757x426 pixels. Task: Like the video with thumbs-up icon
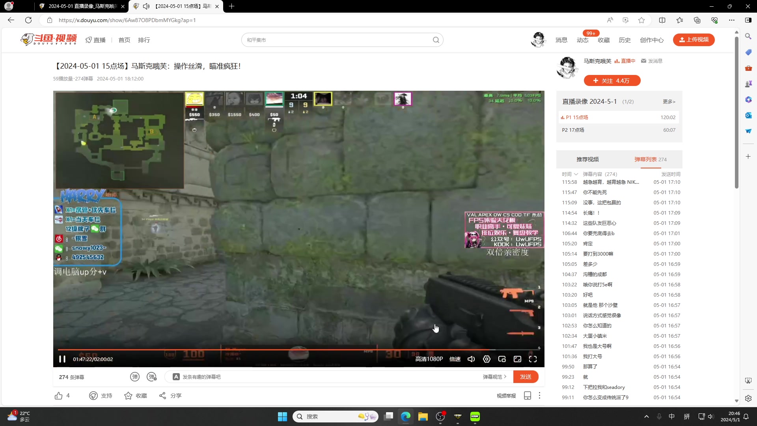[59, 396]
